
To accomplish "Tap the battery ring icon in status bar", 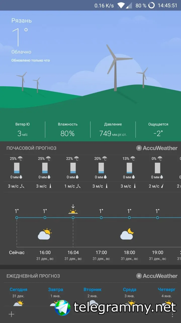I will (152, 5).
